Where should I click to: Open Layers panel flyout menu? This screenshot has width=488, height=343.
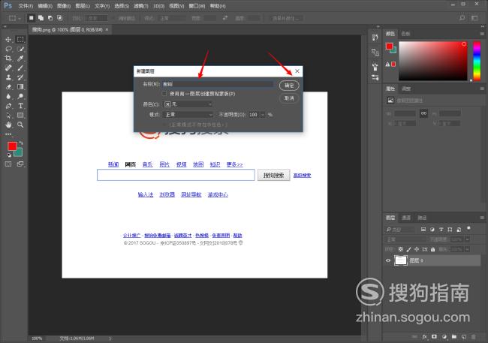point(482,218)
